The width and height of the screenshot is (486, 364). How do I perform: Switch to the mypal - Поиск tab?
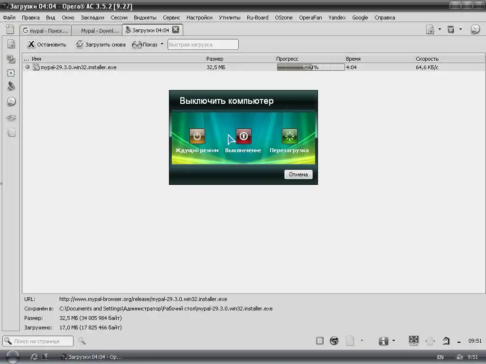tap(46, 30)
